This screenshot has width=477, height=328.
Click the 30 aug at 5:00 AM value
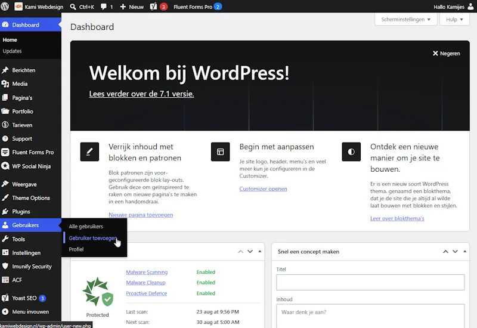[218, 322]
